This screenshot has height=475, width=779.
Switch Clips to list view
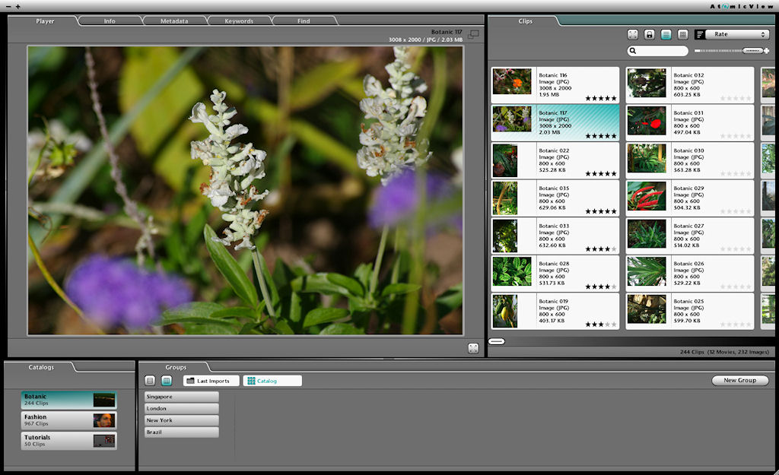coord(666,34)
